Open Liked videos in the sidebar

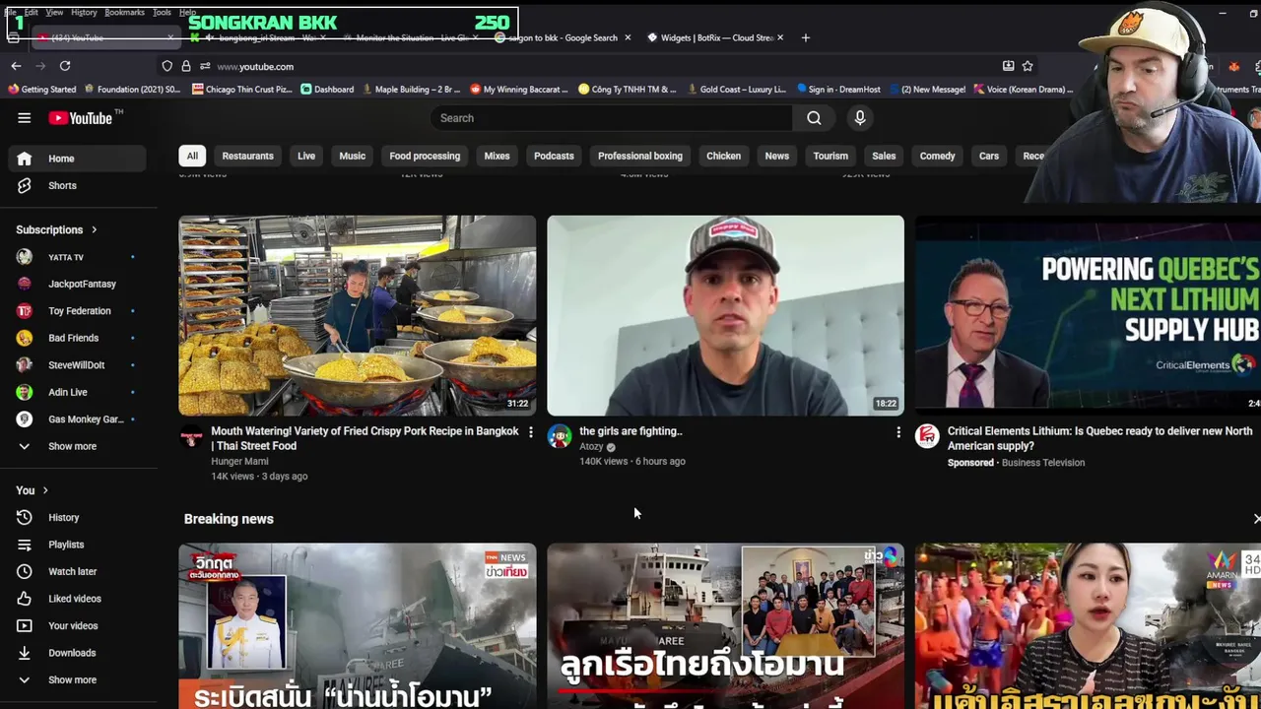77,599
